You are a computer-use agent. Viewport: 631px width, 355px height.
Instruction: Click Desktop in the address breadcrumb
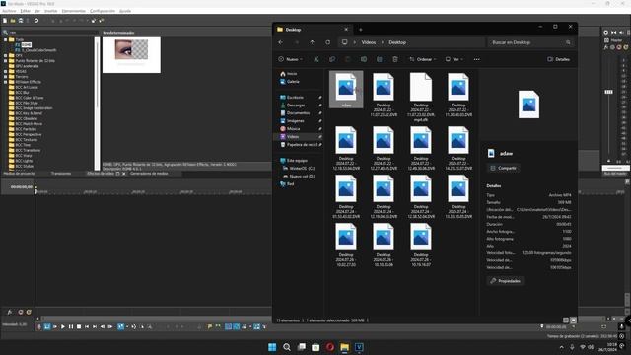pyautogui.click(x=397, y=42)
